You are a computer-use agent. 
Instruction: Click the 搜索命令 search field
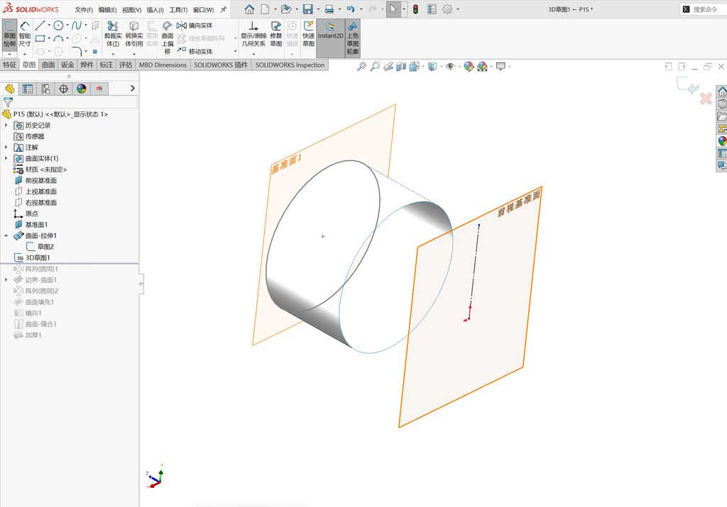704,9
